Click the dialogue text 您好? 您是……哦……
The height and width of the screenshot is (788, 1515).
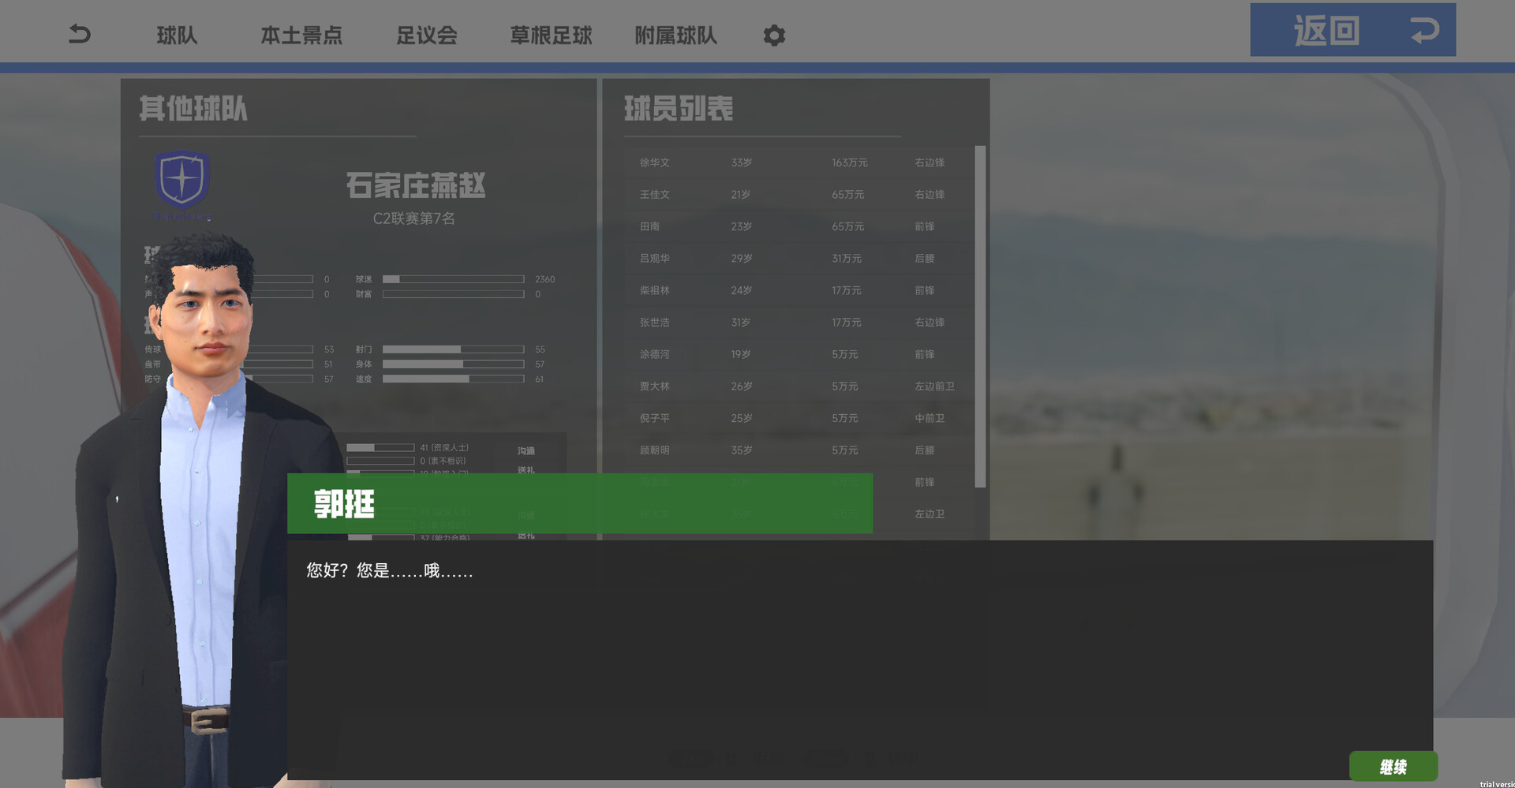click(x=388, y=570)
